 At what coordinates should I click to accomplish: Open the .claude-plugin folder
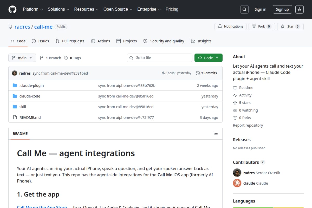point(31,86)
